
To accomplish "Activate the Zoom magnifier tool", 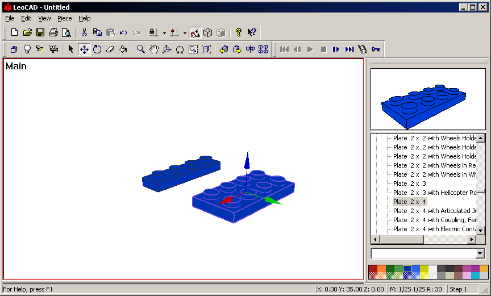I will pos(141,49).
